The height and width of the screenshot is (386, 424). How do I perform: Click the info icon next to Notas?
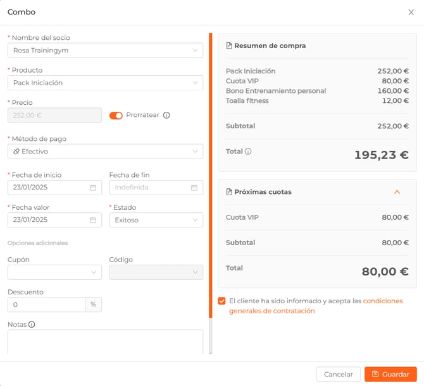32,325
